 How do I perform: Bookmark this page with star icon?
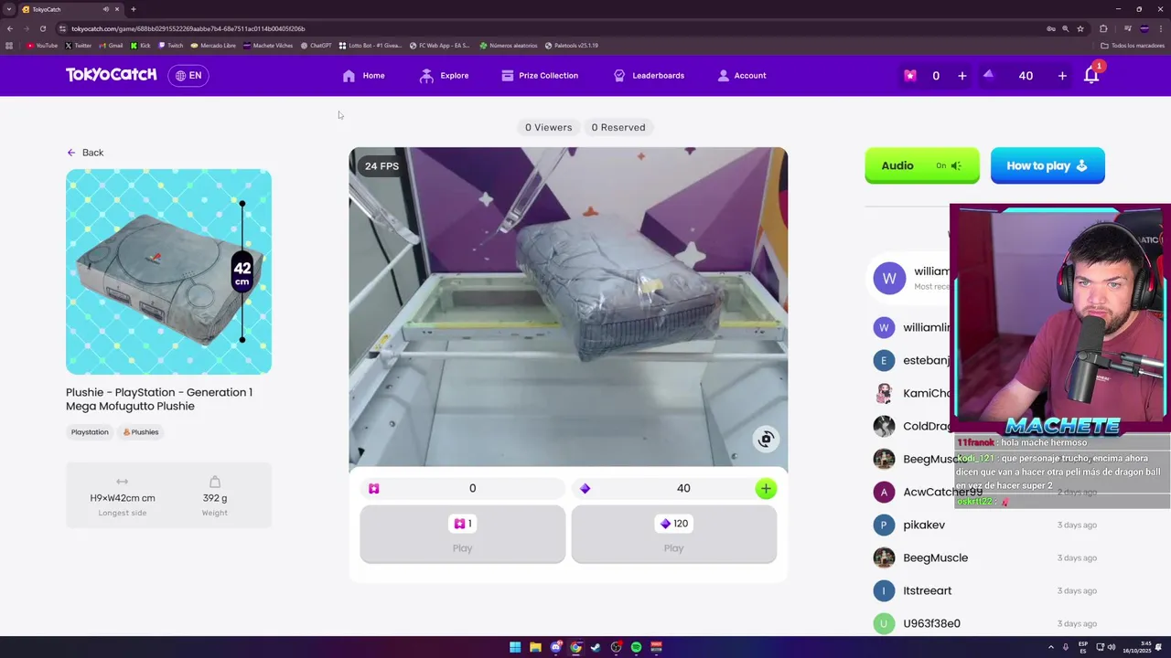1080,28
